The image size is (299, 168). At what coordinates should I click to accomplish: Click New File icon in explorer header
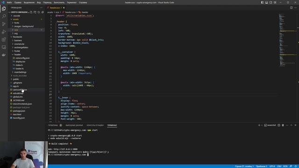pos(31,12)
